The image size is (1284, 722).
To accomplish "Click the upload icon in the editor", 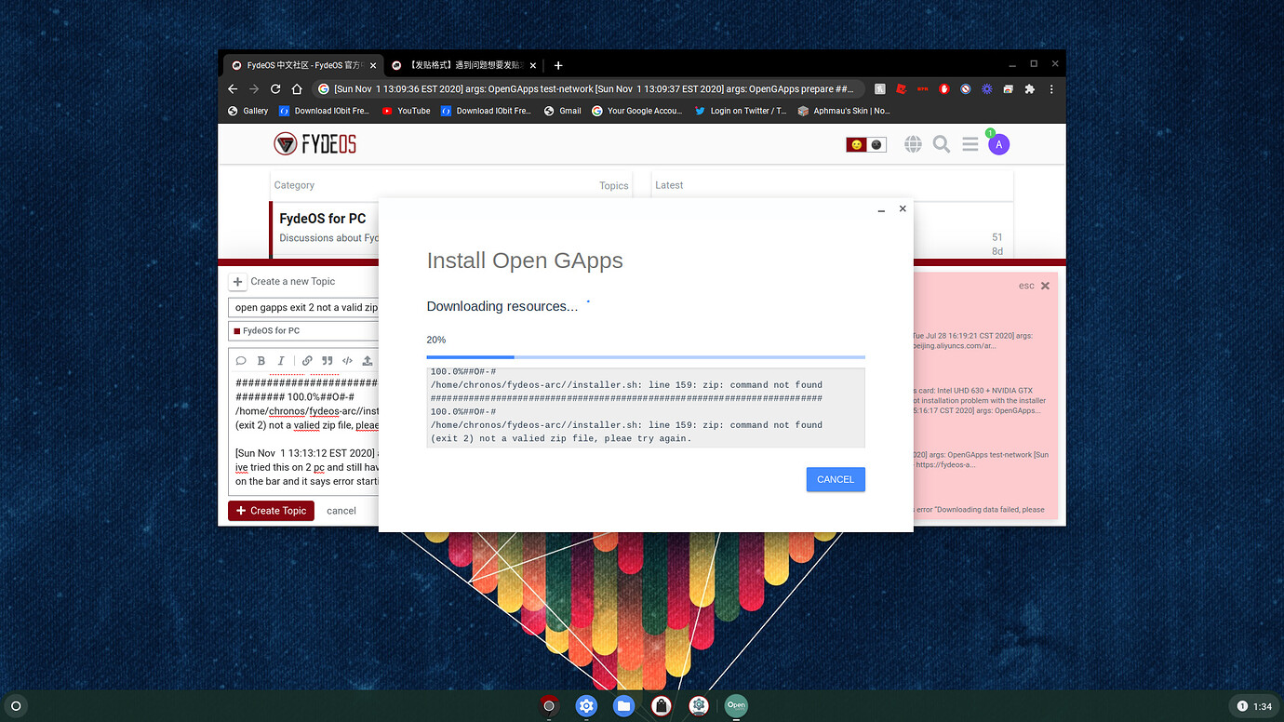I will [368, 360].
